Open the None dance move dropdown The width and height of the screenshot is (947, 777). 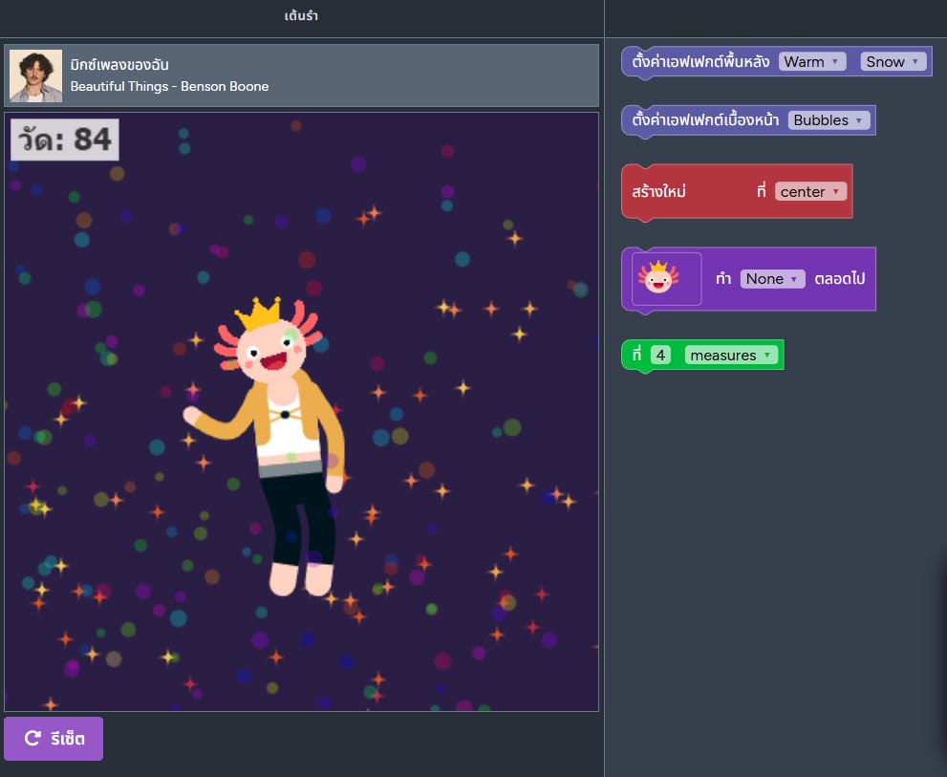point(771,279)
